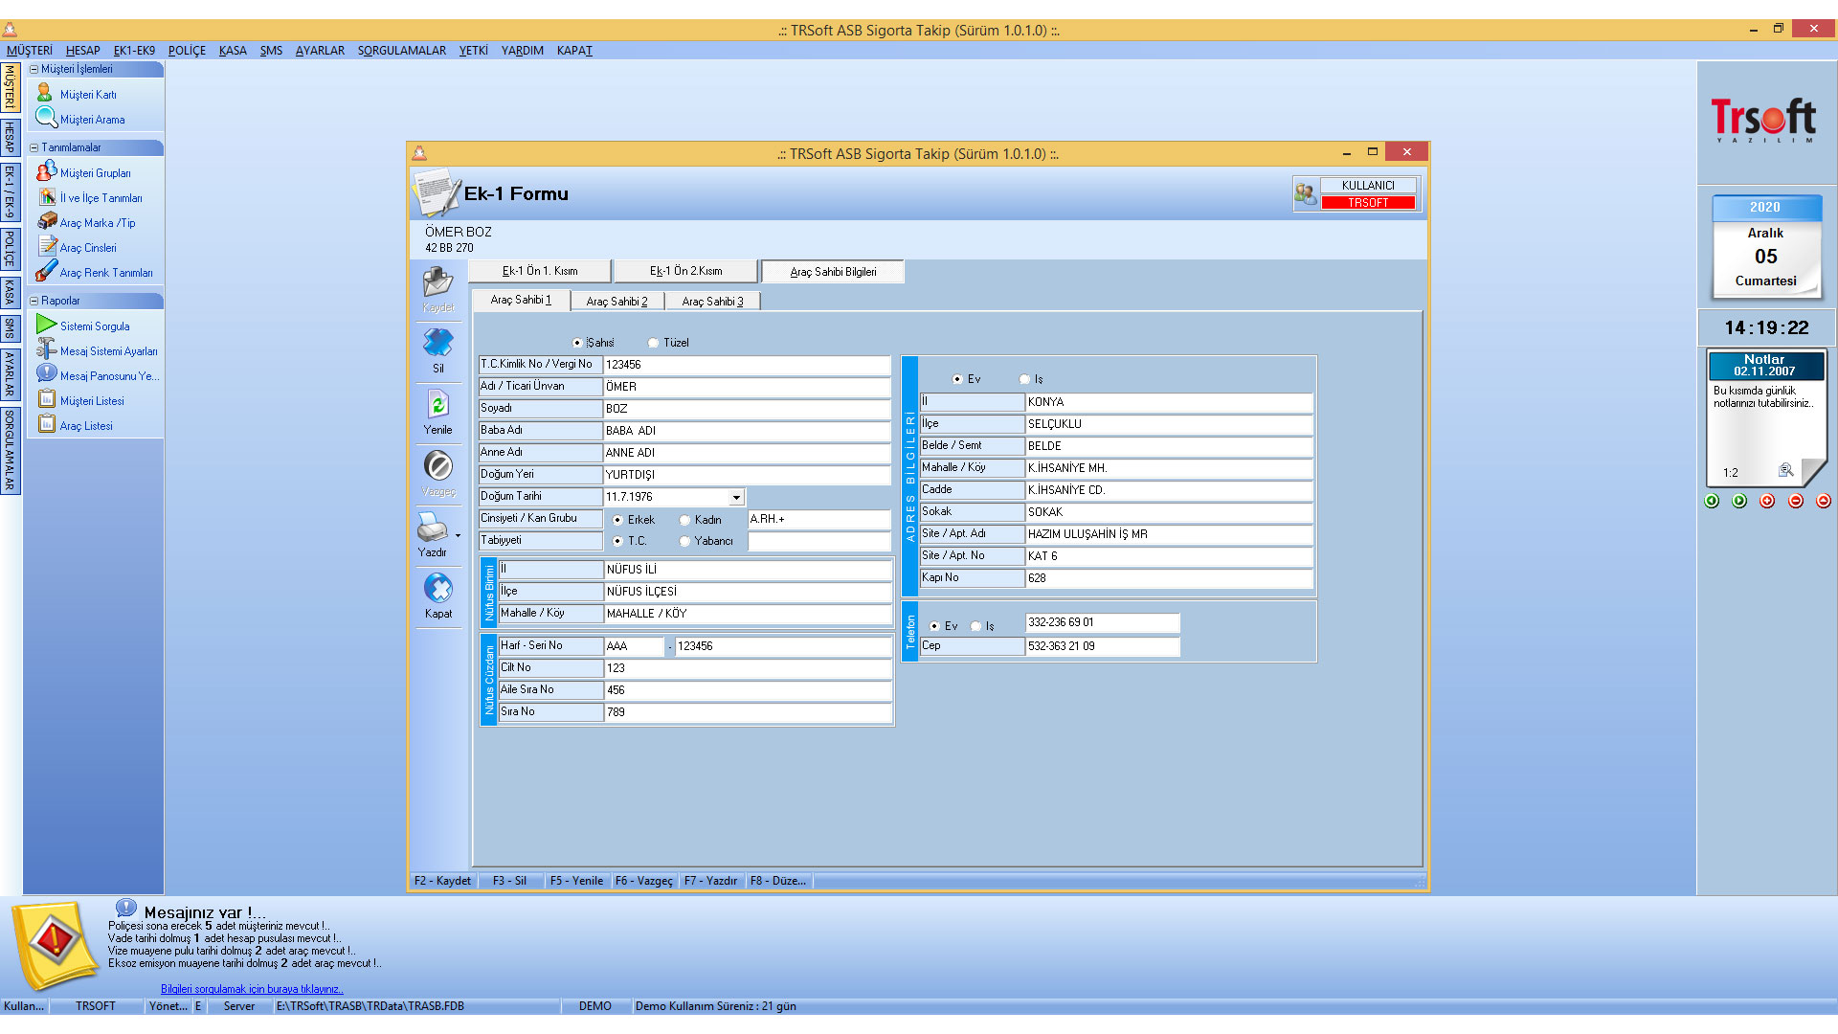Click the note search magnifier icon
The image size is (1838, 1034).
[1786, 470]
